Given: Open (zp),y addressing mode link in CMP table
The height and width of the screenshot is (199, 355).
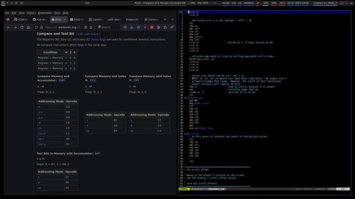Looking at the screenshot, I should 42,144.
